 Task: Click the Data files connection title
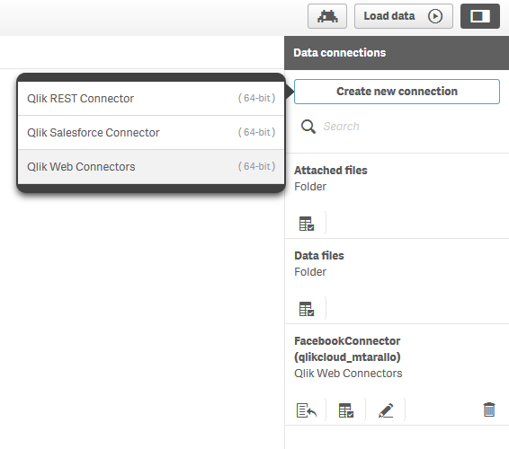tap(318, 255)
